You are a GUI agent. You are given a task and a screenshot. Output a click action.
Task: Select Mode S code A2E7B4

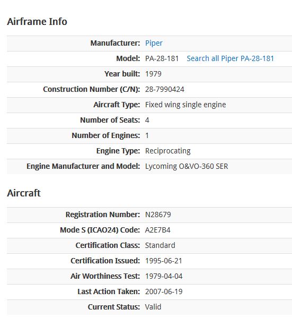pyautogui.click(x=157, y=230)
